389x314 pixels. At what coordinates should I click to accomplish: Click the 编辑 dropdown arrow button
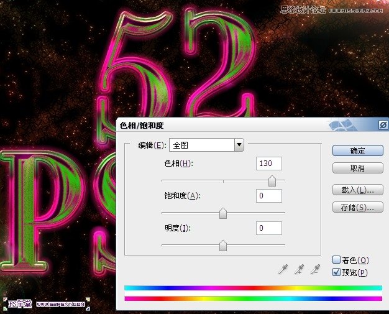click(x=239, y=145)
